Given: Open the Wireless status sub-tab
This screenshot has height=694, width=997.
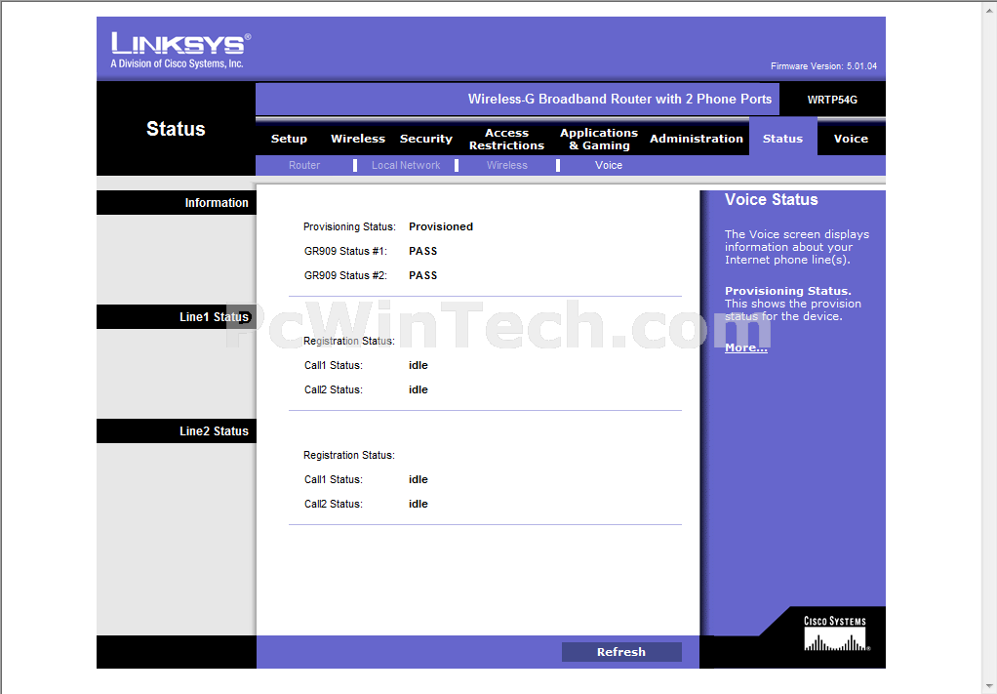Looking at the screenshot, I should [506, 165].
